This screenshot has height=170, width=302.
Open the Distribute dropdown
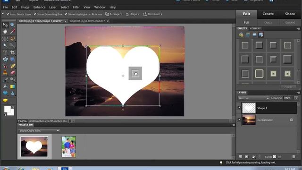pos(152,14)
